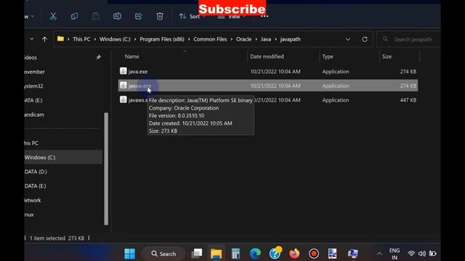Sort files by Date modified column
The height and width of the screenshot is (261, 465).
[267, 57]
